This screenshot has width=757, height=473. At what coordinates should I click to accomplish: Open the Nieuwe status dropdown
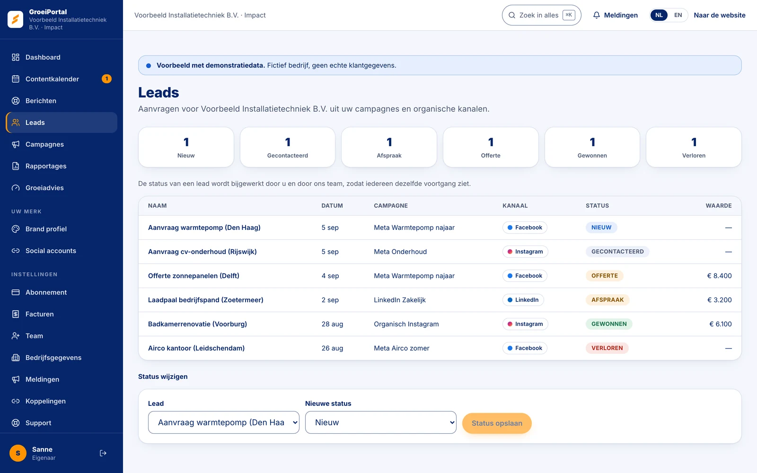pyautogui.click(x=381, y=422)
